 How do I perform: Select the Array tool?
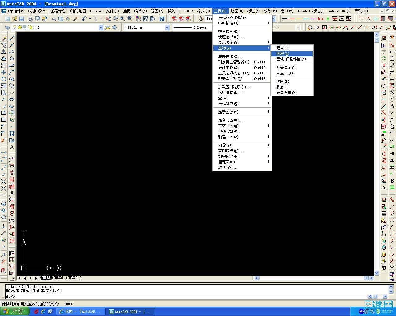point(4,65)
